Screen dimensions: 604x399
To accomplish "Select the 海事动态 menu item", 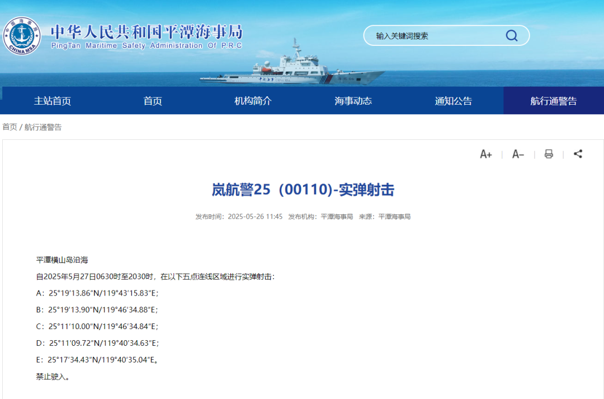I will tap(353, 101).
